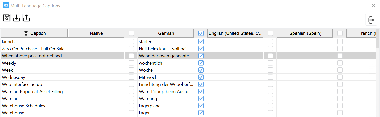Enable the German column header checkbox

(131, 33)
